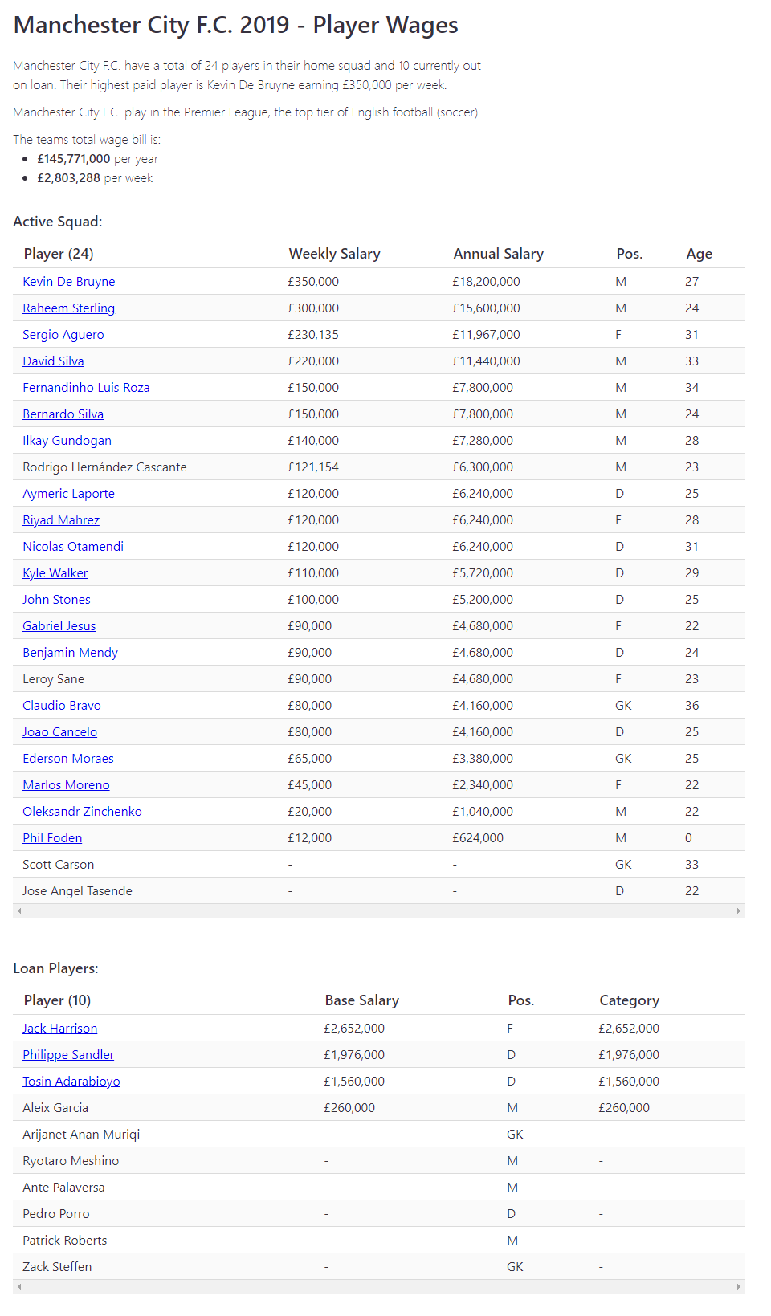Screen dimensions: 771x1316
Task: Open John Stones player link
Action: [56, 600]
